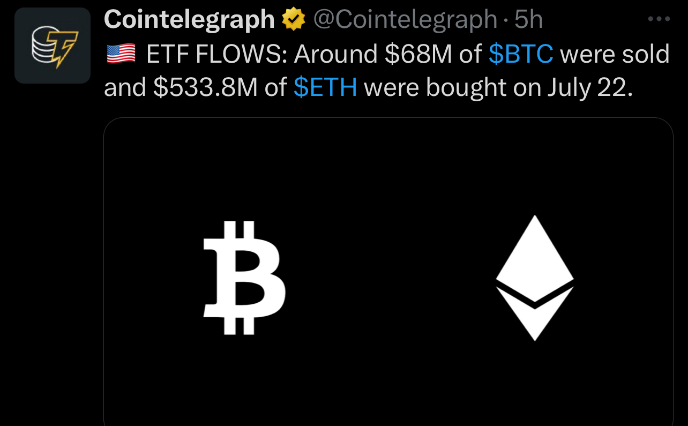Open the $ETH cashtag link
The height and width of the screenshot is (426, 688).
pyautogui.click(x=326, y=86)
